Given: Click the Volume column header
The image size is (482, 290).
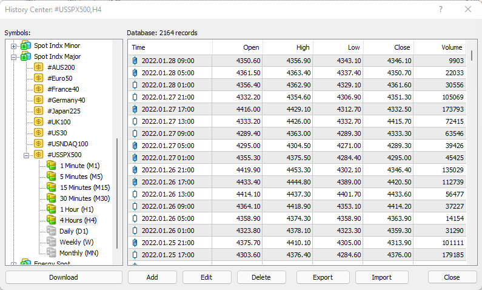Looking at the screenshot, I should coord(440,47).
